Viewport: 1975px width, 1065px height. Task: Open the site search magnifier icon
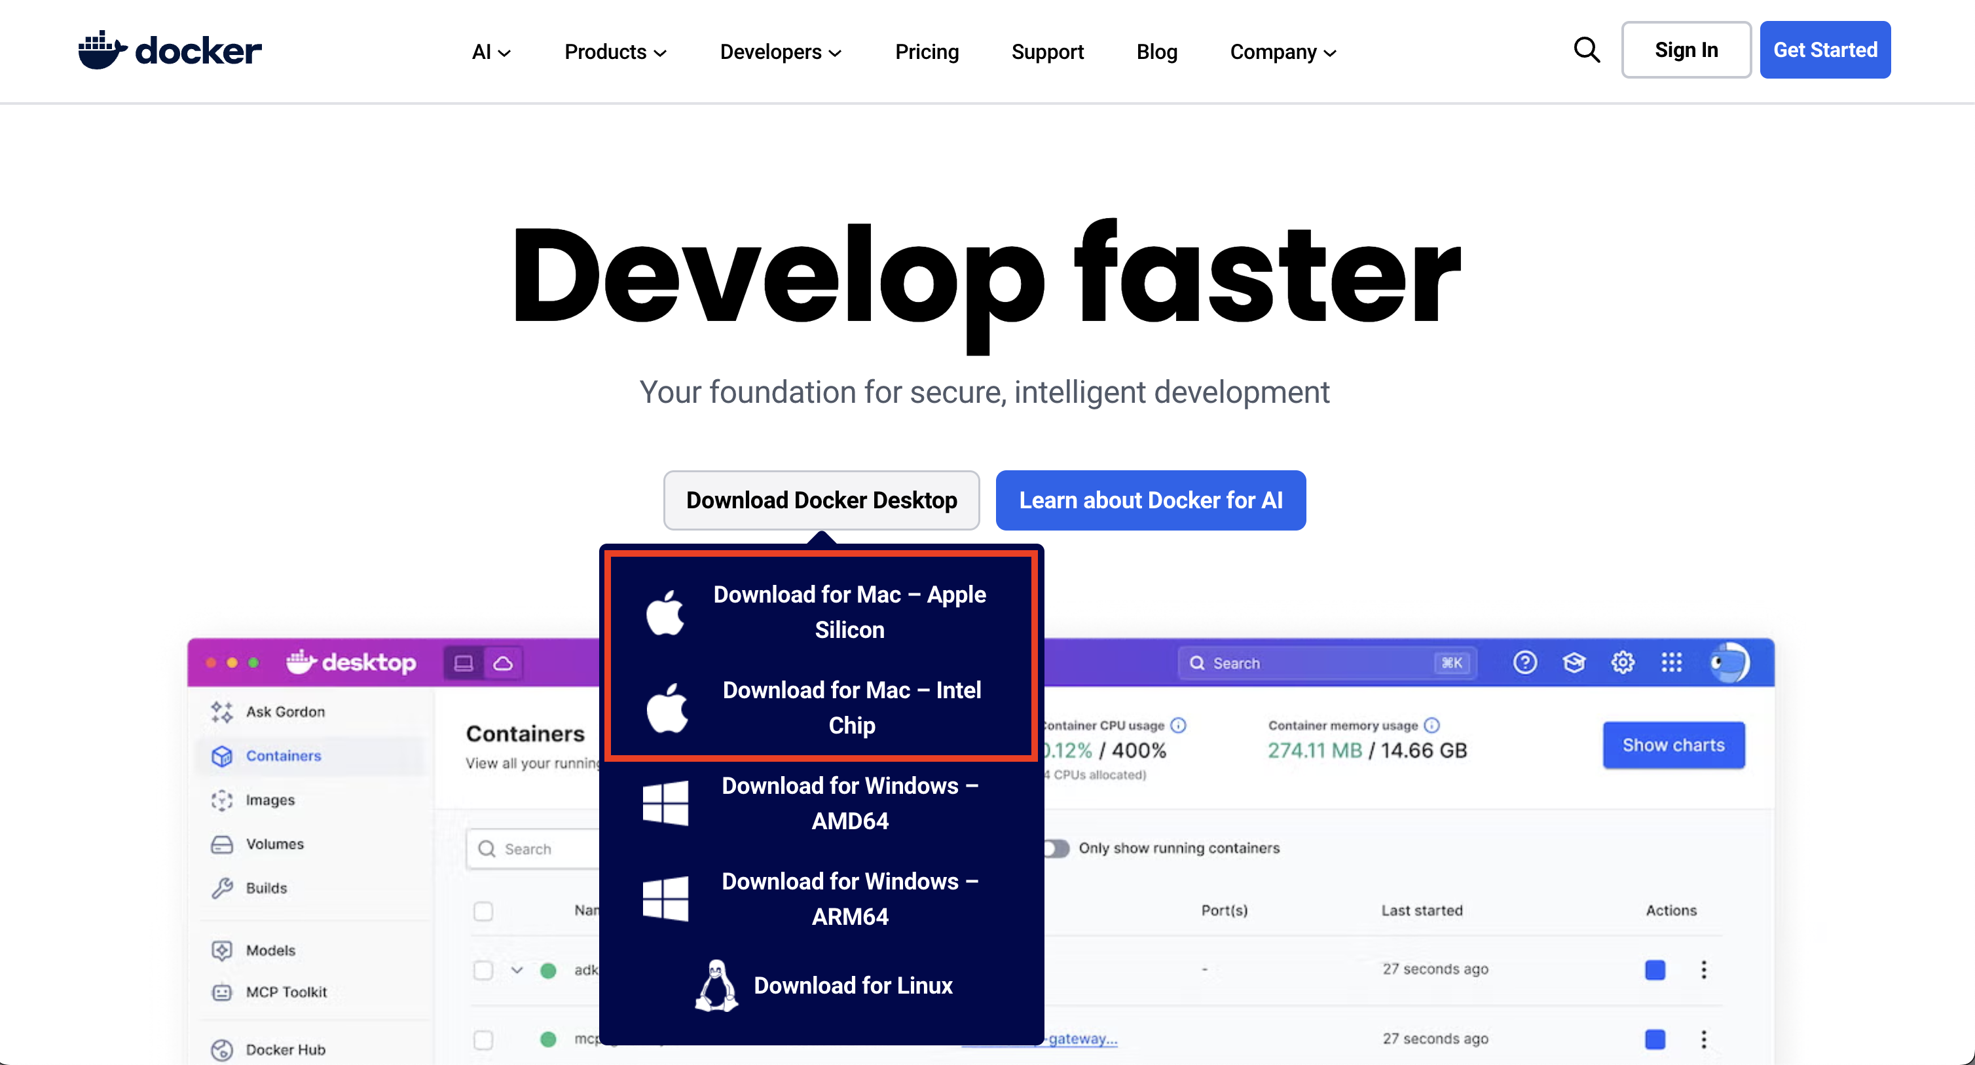pos(1586,50)
